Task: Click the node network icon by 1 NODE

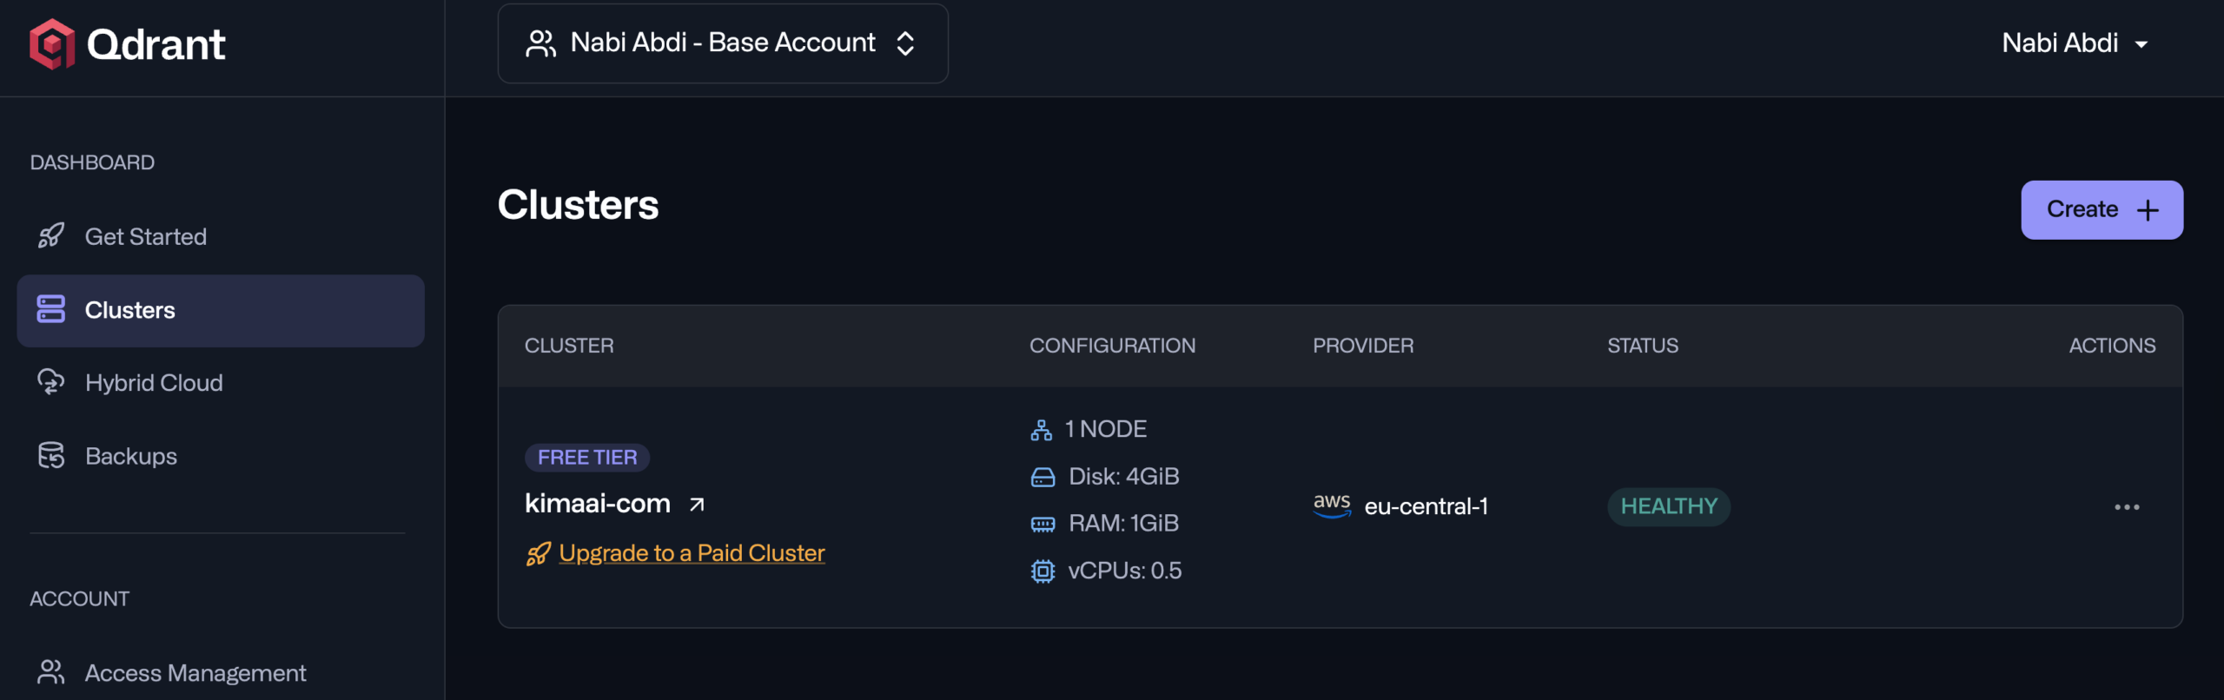Action: pos(1042,430)
